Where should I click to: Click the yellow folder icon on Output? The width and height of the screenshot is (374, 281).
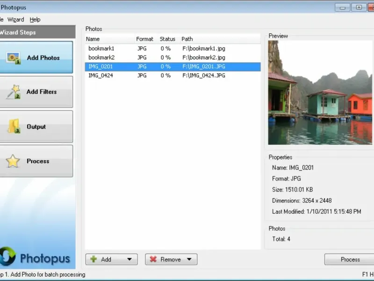[14, 126]
